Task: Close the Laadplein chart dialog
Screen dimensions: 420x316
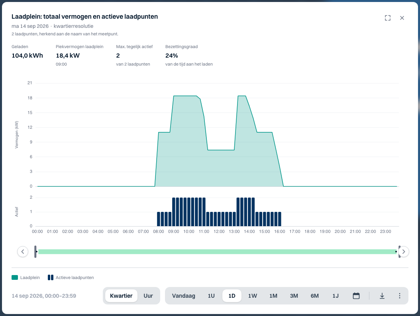Action: [402, 18]
